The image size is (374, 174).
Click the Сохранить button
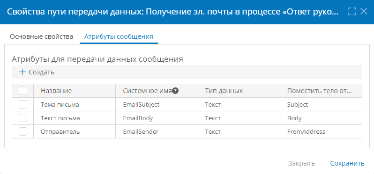pos(347,164)
